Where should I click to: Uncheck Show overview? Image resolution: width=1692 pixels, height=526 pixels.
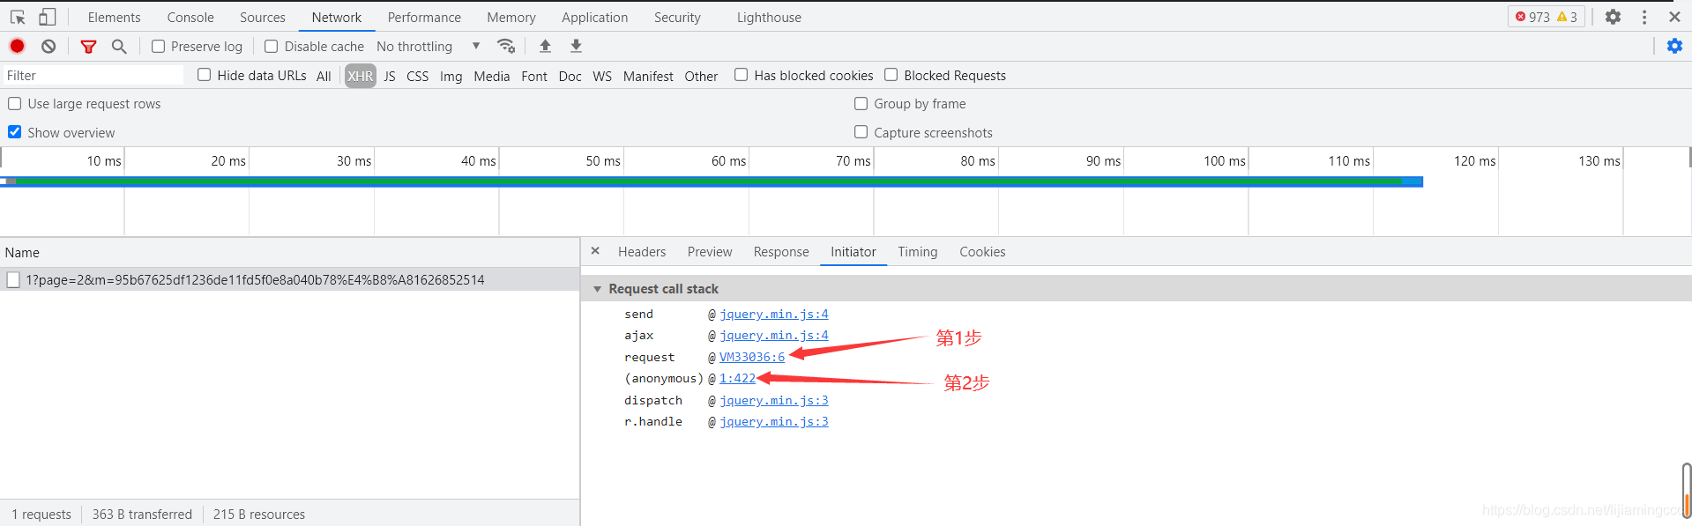(14, 132)
